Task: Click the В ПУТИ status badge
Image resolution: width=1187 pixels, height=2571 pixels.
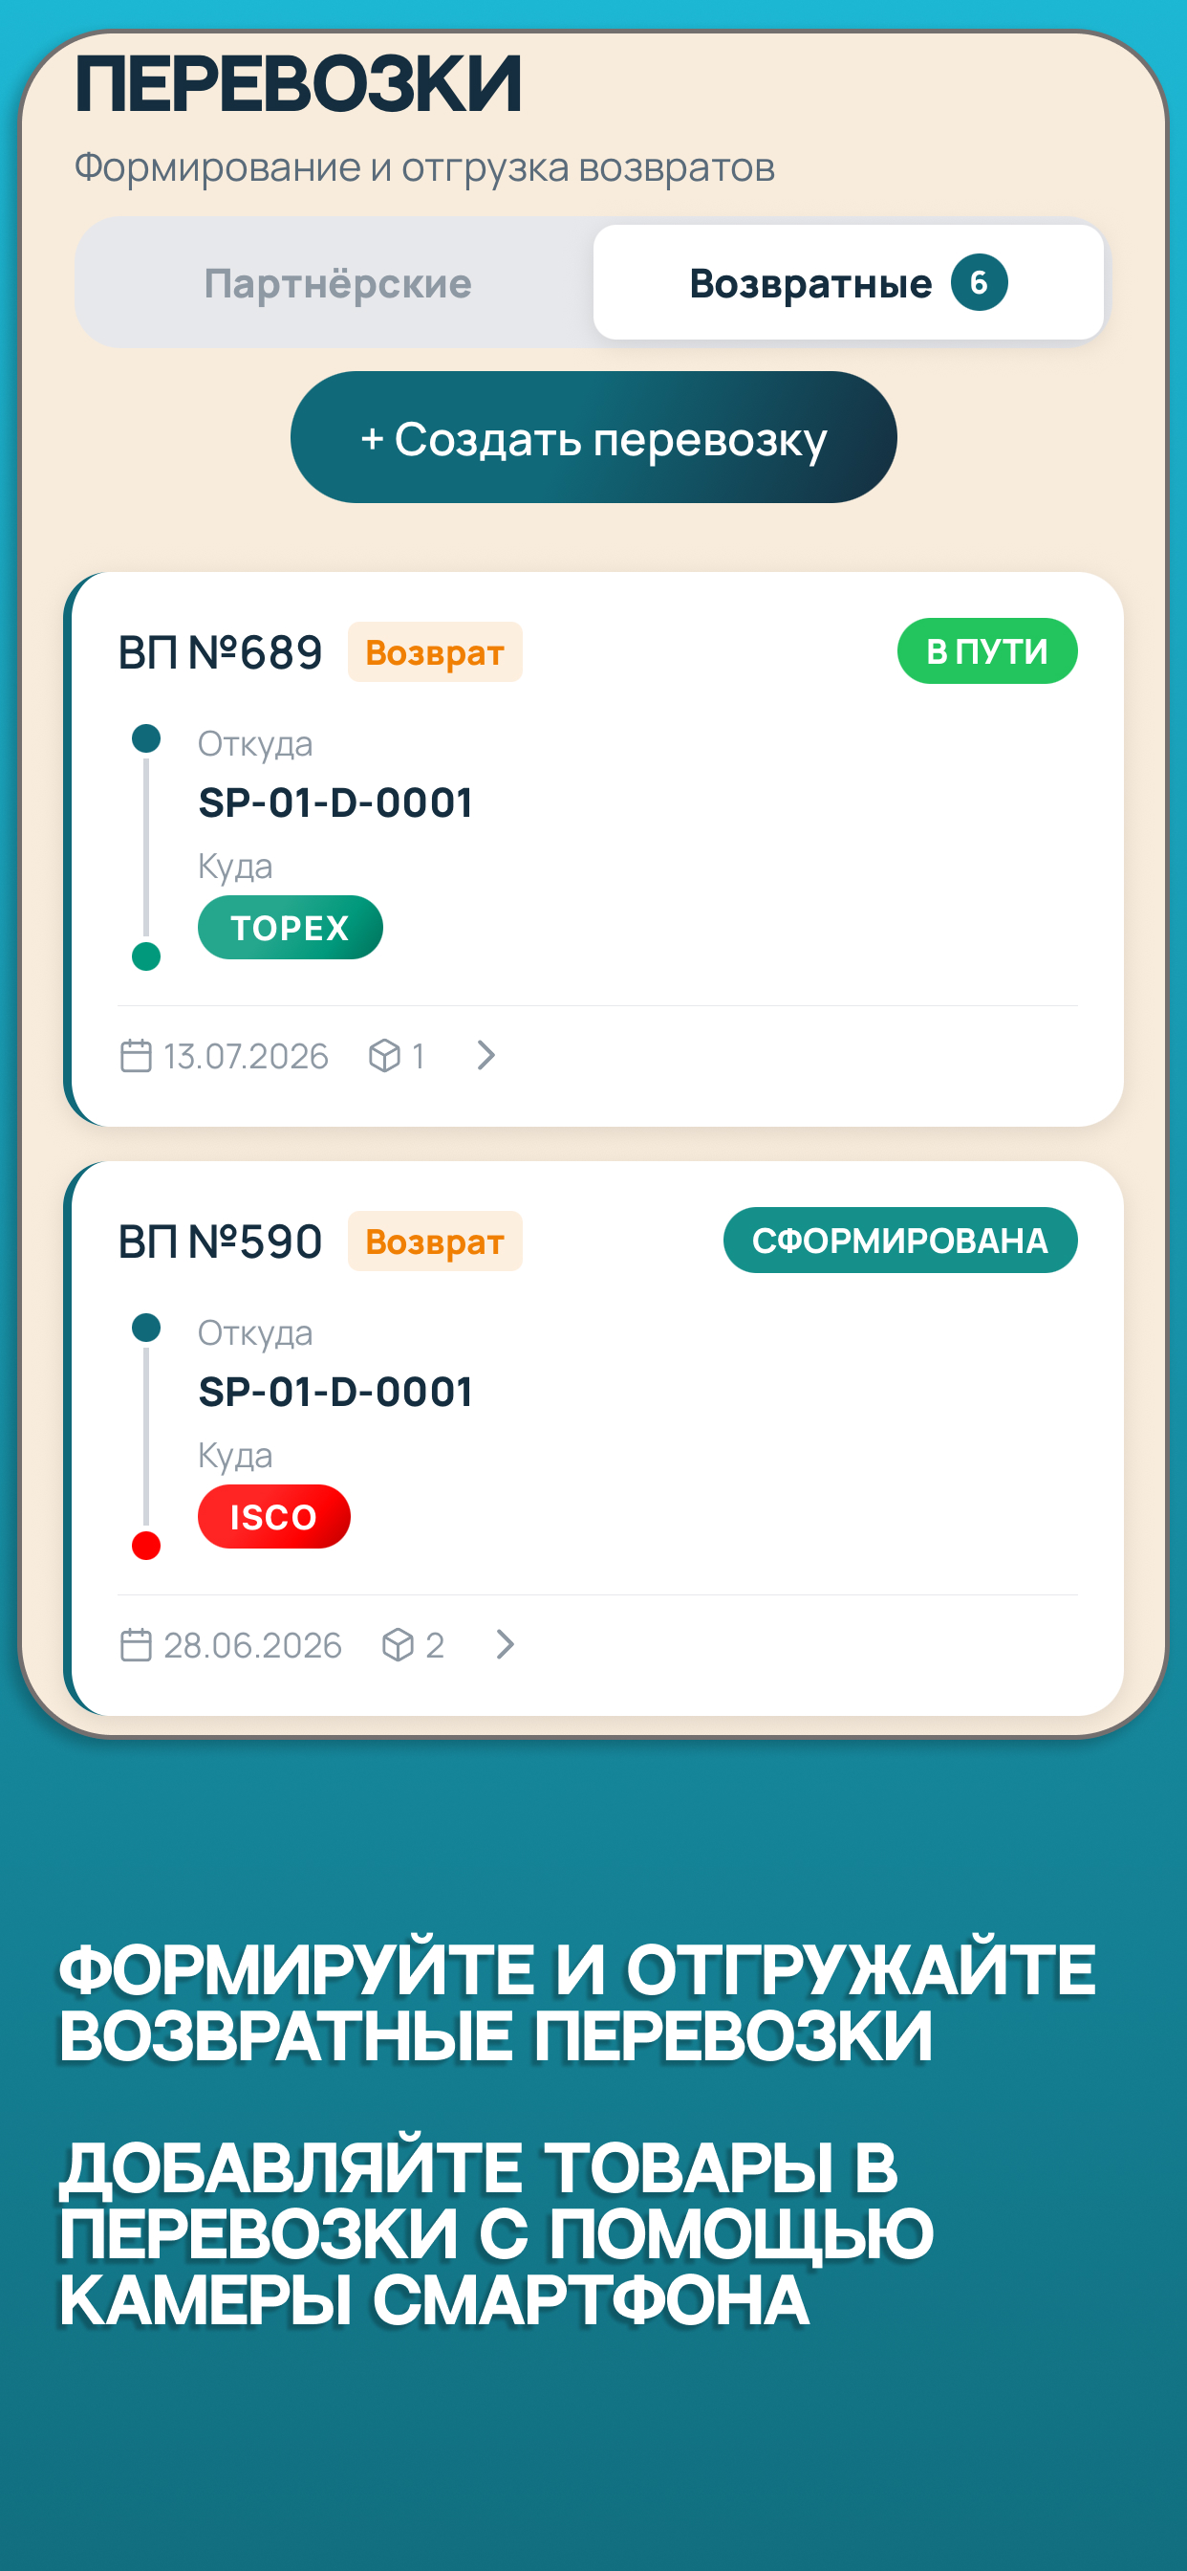Action: click(986, 651)
